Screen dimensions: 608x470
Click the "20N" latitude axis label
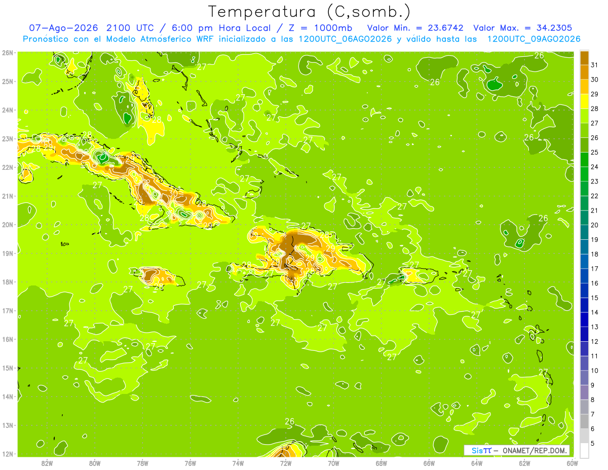(x=8, y=225)
